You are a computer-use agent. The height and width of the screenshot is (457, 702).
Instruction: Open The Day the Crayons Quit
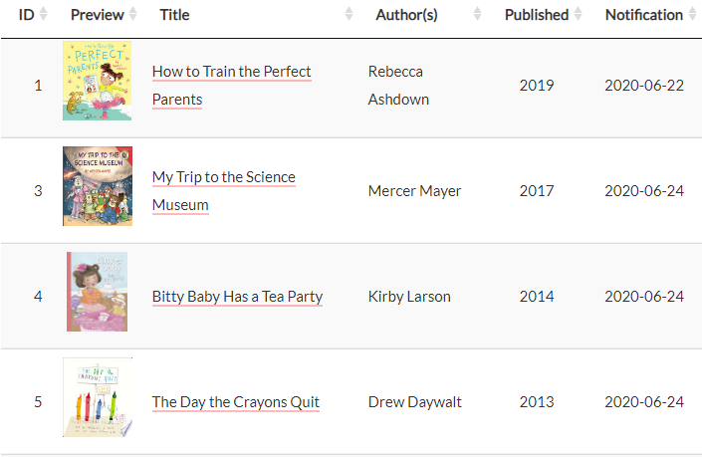(235, 402)
